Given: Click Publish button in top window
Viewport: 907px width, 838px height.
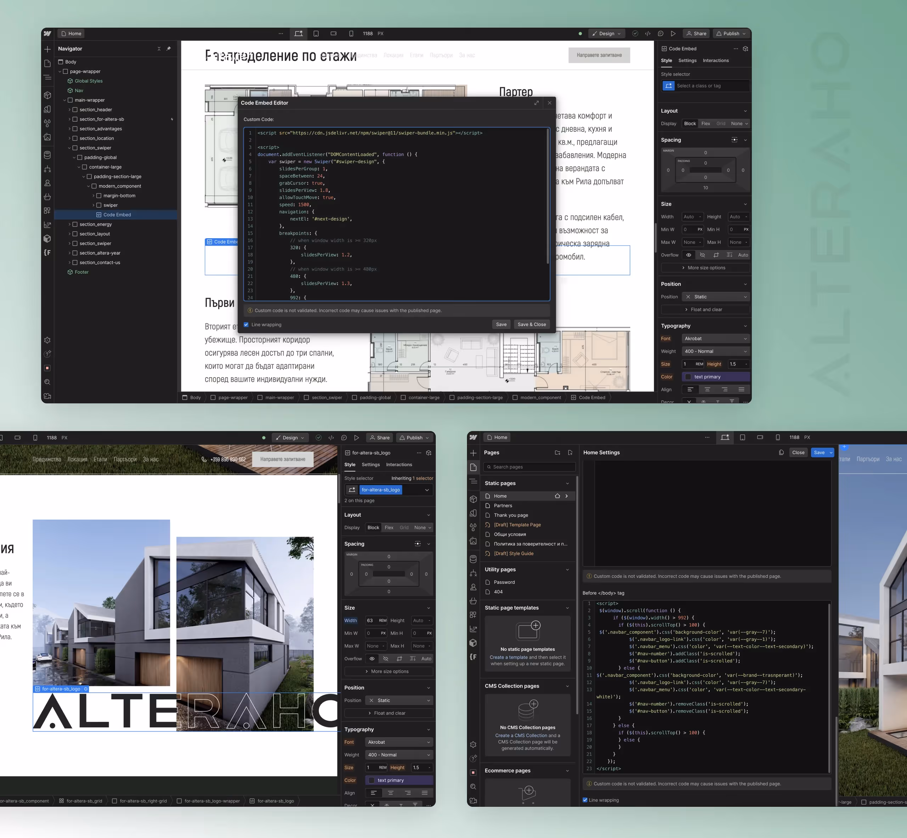Looking at the screenshot, I should pos(731,34).
